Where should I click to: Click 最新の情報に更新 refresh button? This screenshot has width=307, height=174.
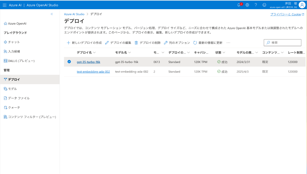pyautogui.click(x=208, y=43)
